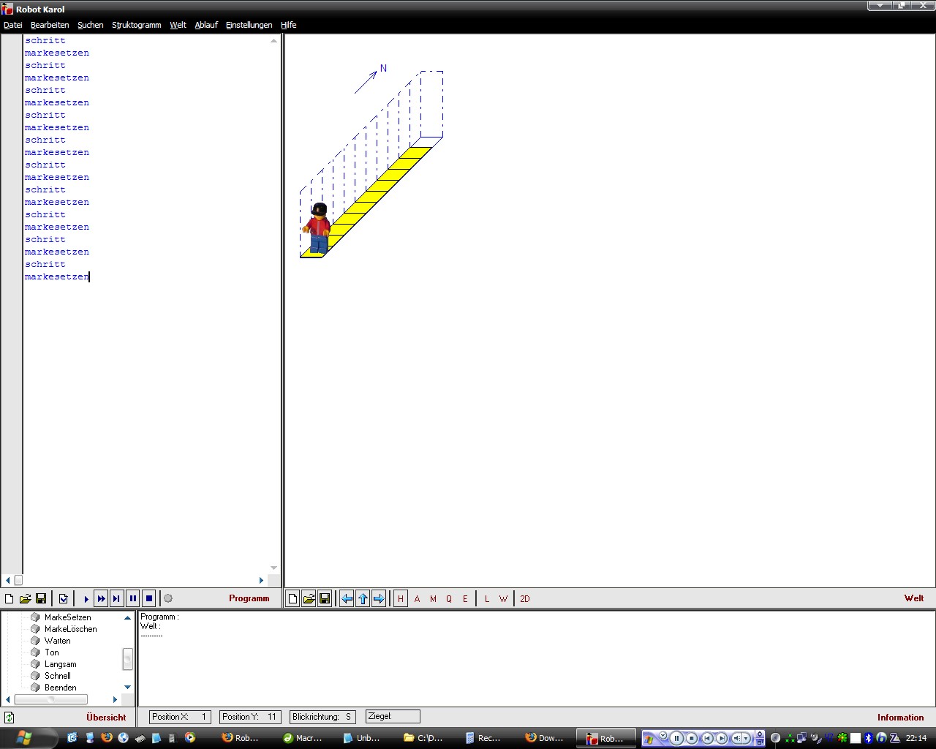The width and height of the screenshot is (936, 749).
Task: Click the Ziegel status field
Action: point(393,717)
